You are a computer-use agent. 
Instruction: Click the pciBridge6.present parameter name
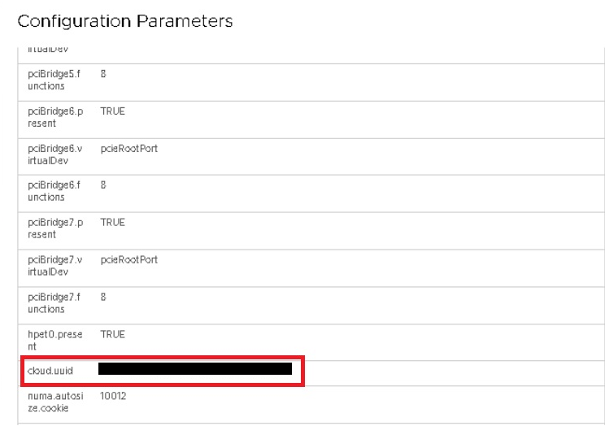click(54, 117)
